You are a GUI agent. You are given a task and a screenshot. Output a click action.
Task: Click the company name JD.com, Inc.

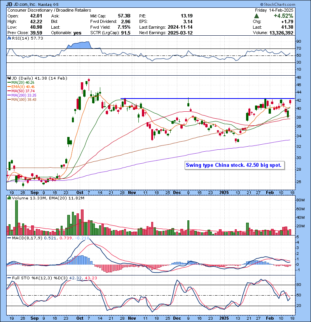point(25,4)
